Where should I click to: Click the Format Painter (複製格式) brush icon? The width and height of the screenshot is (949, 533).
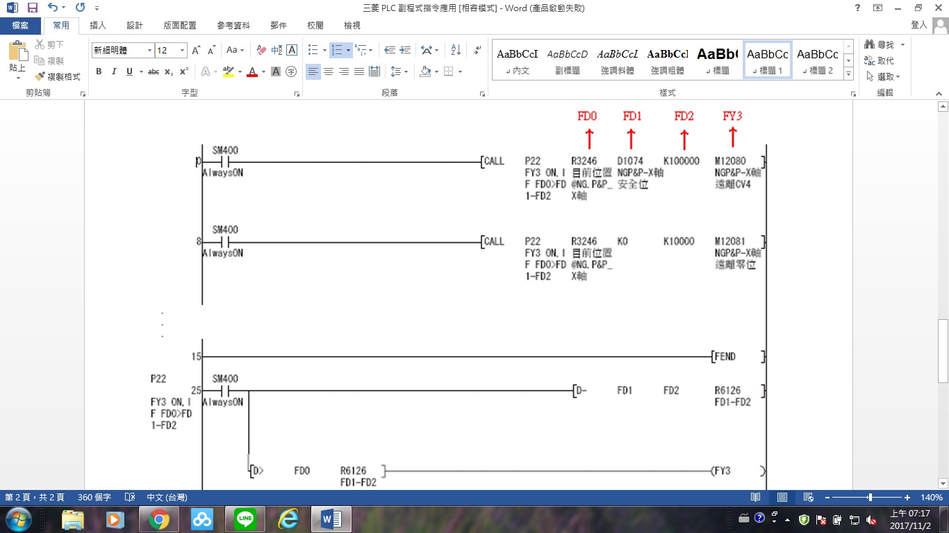click(40, 76)
